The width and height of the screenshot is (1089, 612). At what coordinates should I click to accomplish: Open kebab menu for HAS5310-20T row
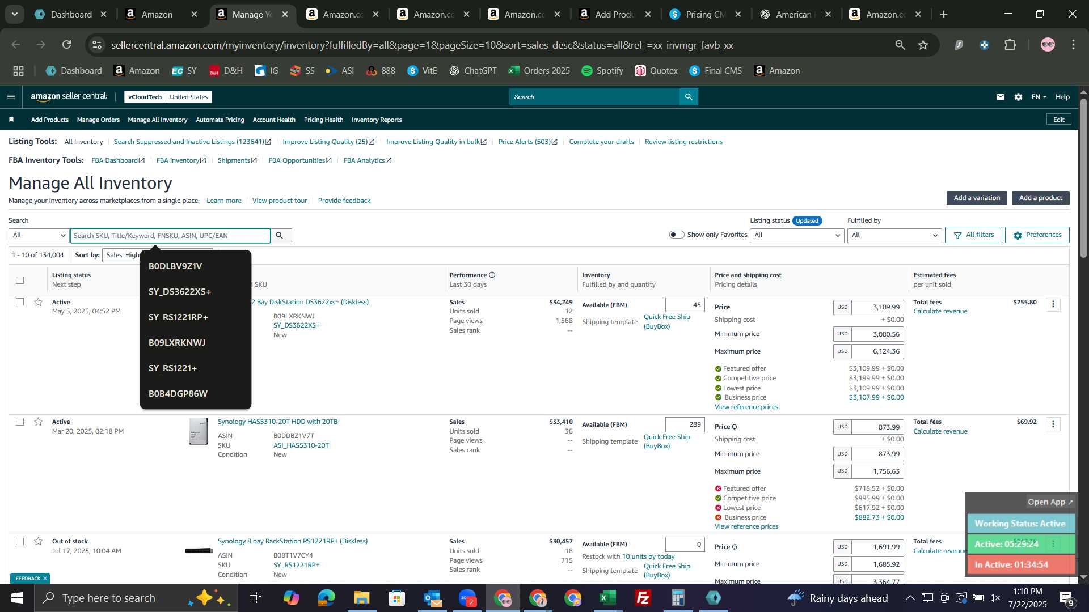coord(1053,424)
